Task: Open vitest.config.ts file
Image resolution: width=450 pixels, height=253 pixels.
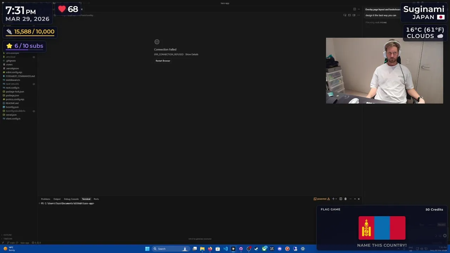Action: (x=13, y=119)
